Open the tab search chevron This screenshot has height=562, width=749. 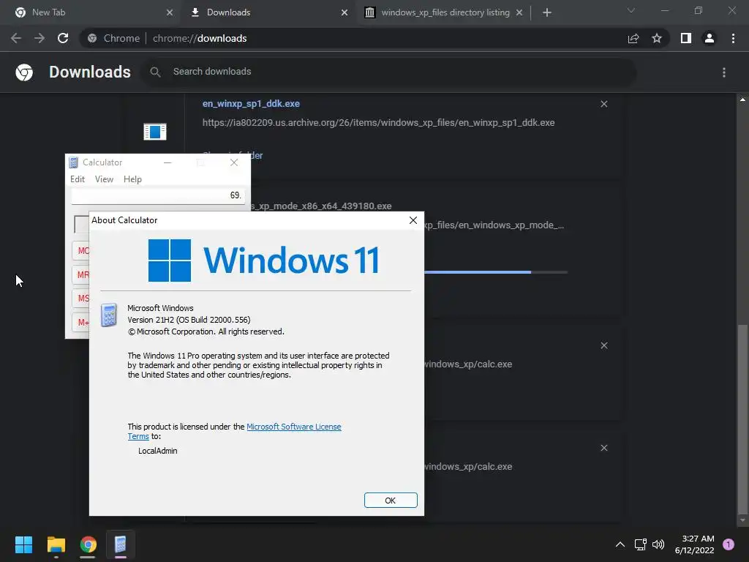pyautogui.click(x=631, y=10)
